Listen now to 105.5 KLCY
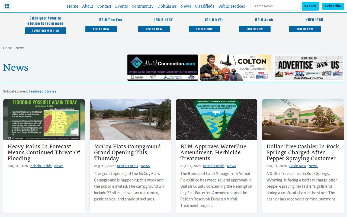 point(154,29)
